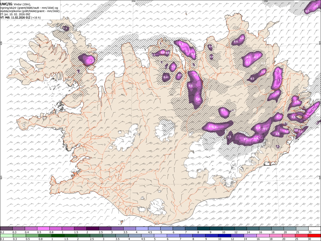
Task: Click the dark green swatch at 1 in rain scale
Action: tap(58, 236)
